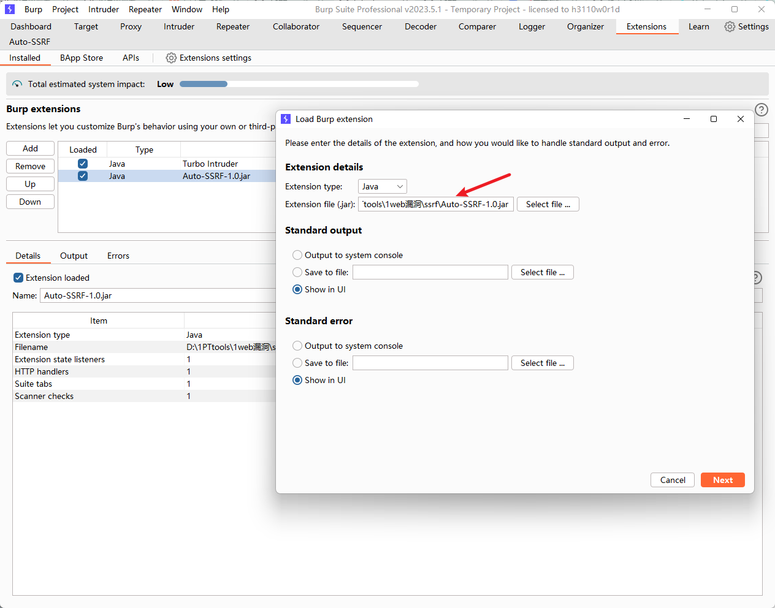Open the Extension type Java dropdown
The width and height of the screenshot is (775, 608).
(383, 186)
